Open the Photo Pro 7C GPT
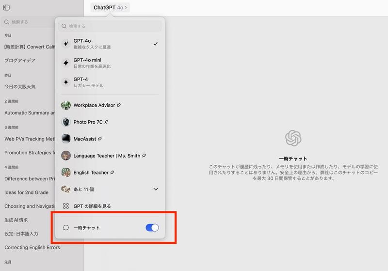 tap(110, 122)
